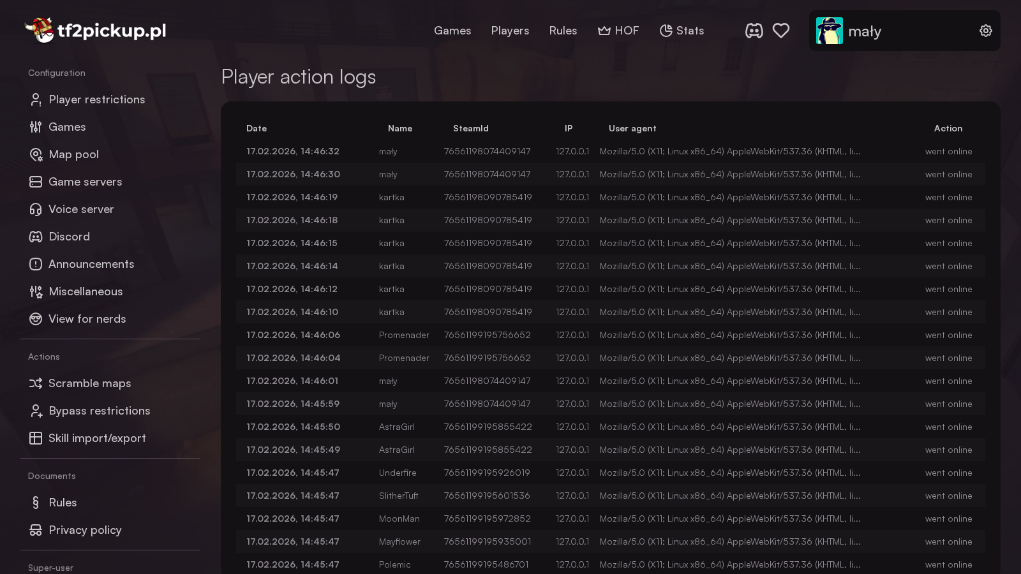This screenshot has width=1021, height=574.
Task: Select Player restrictions in the sidebar
Action: point(96,99)
